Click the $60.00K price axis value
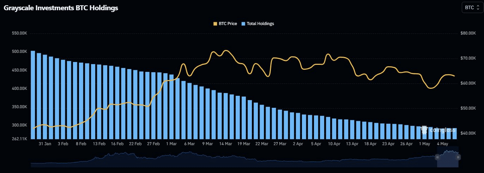Viewport: 484px width, 173px height. pyautogui.click(x=468, y=83)
